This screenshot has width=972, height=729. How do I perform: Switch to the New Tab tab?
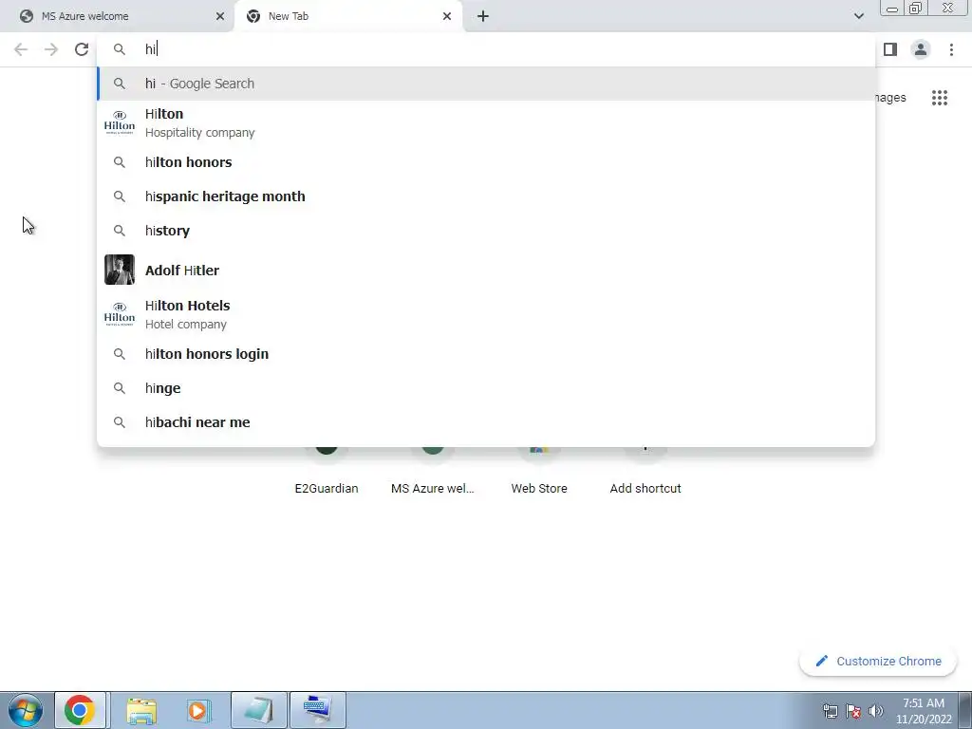tap(348, 16)
